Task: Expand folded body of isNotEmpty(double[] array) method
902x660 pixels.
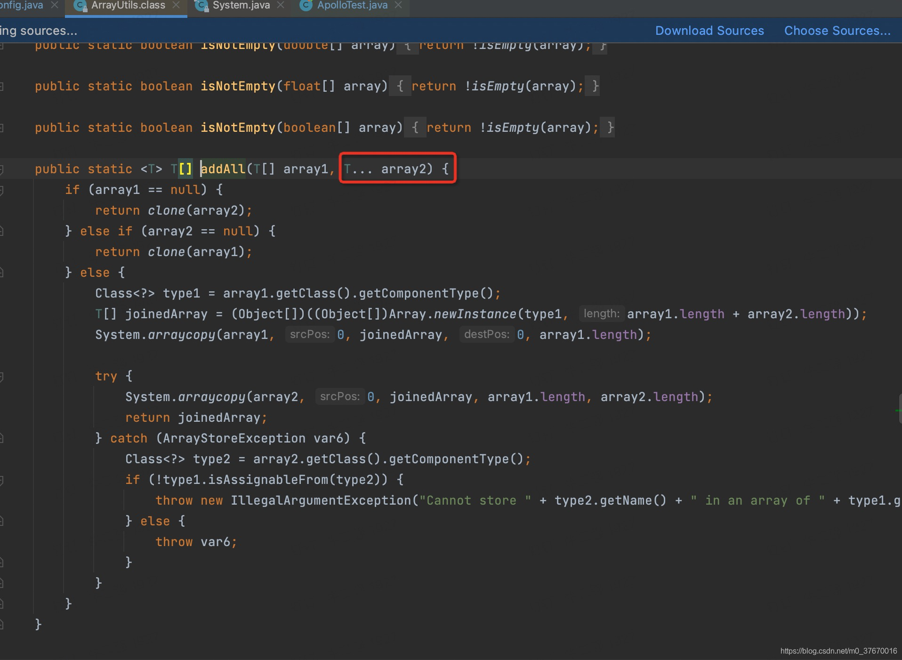Action: click(408, 47)
